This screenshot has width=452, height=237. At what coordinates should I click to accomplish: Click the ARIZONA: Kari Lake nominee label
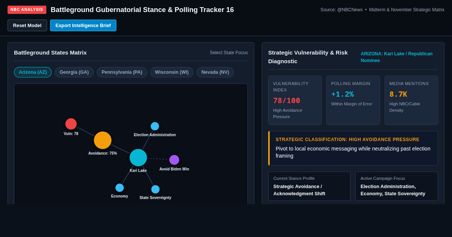coord(397,57)
